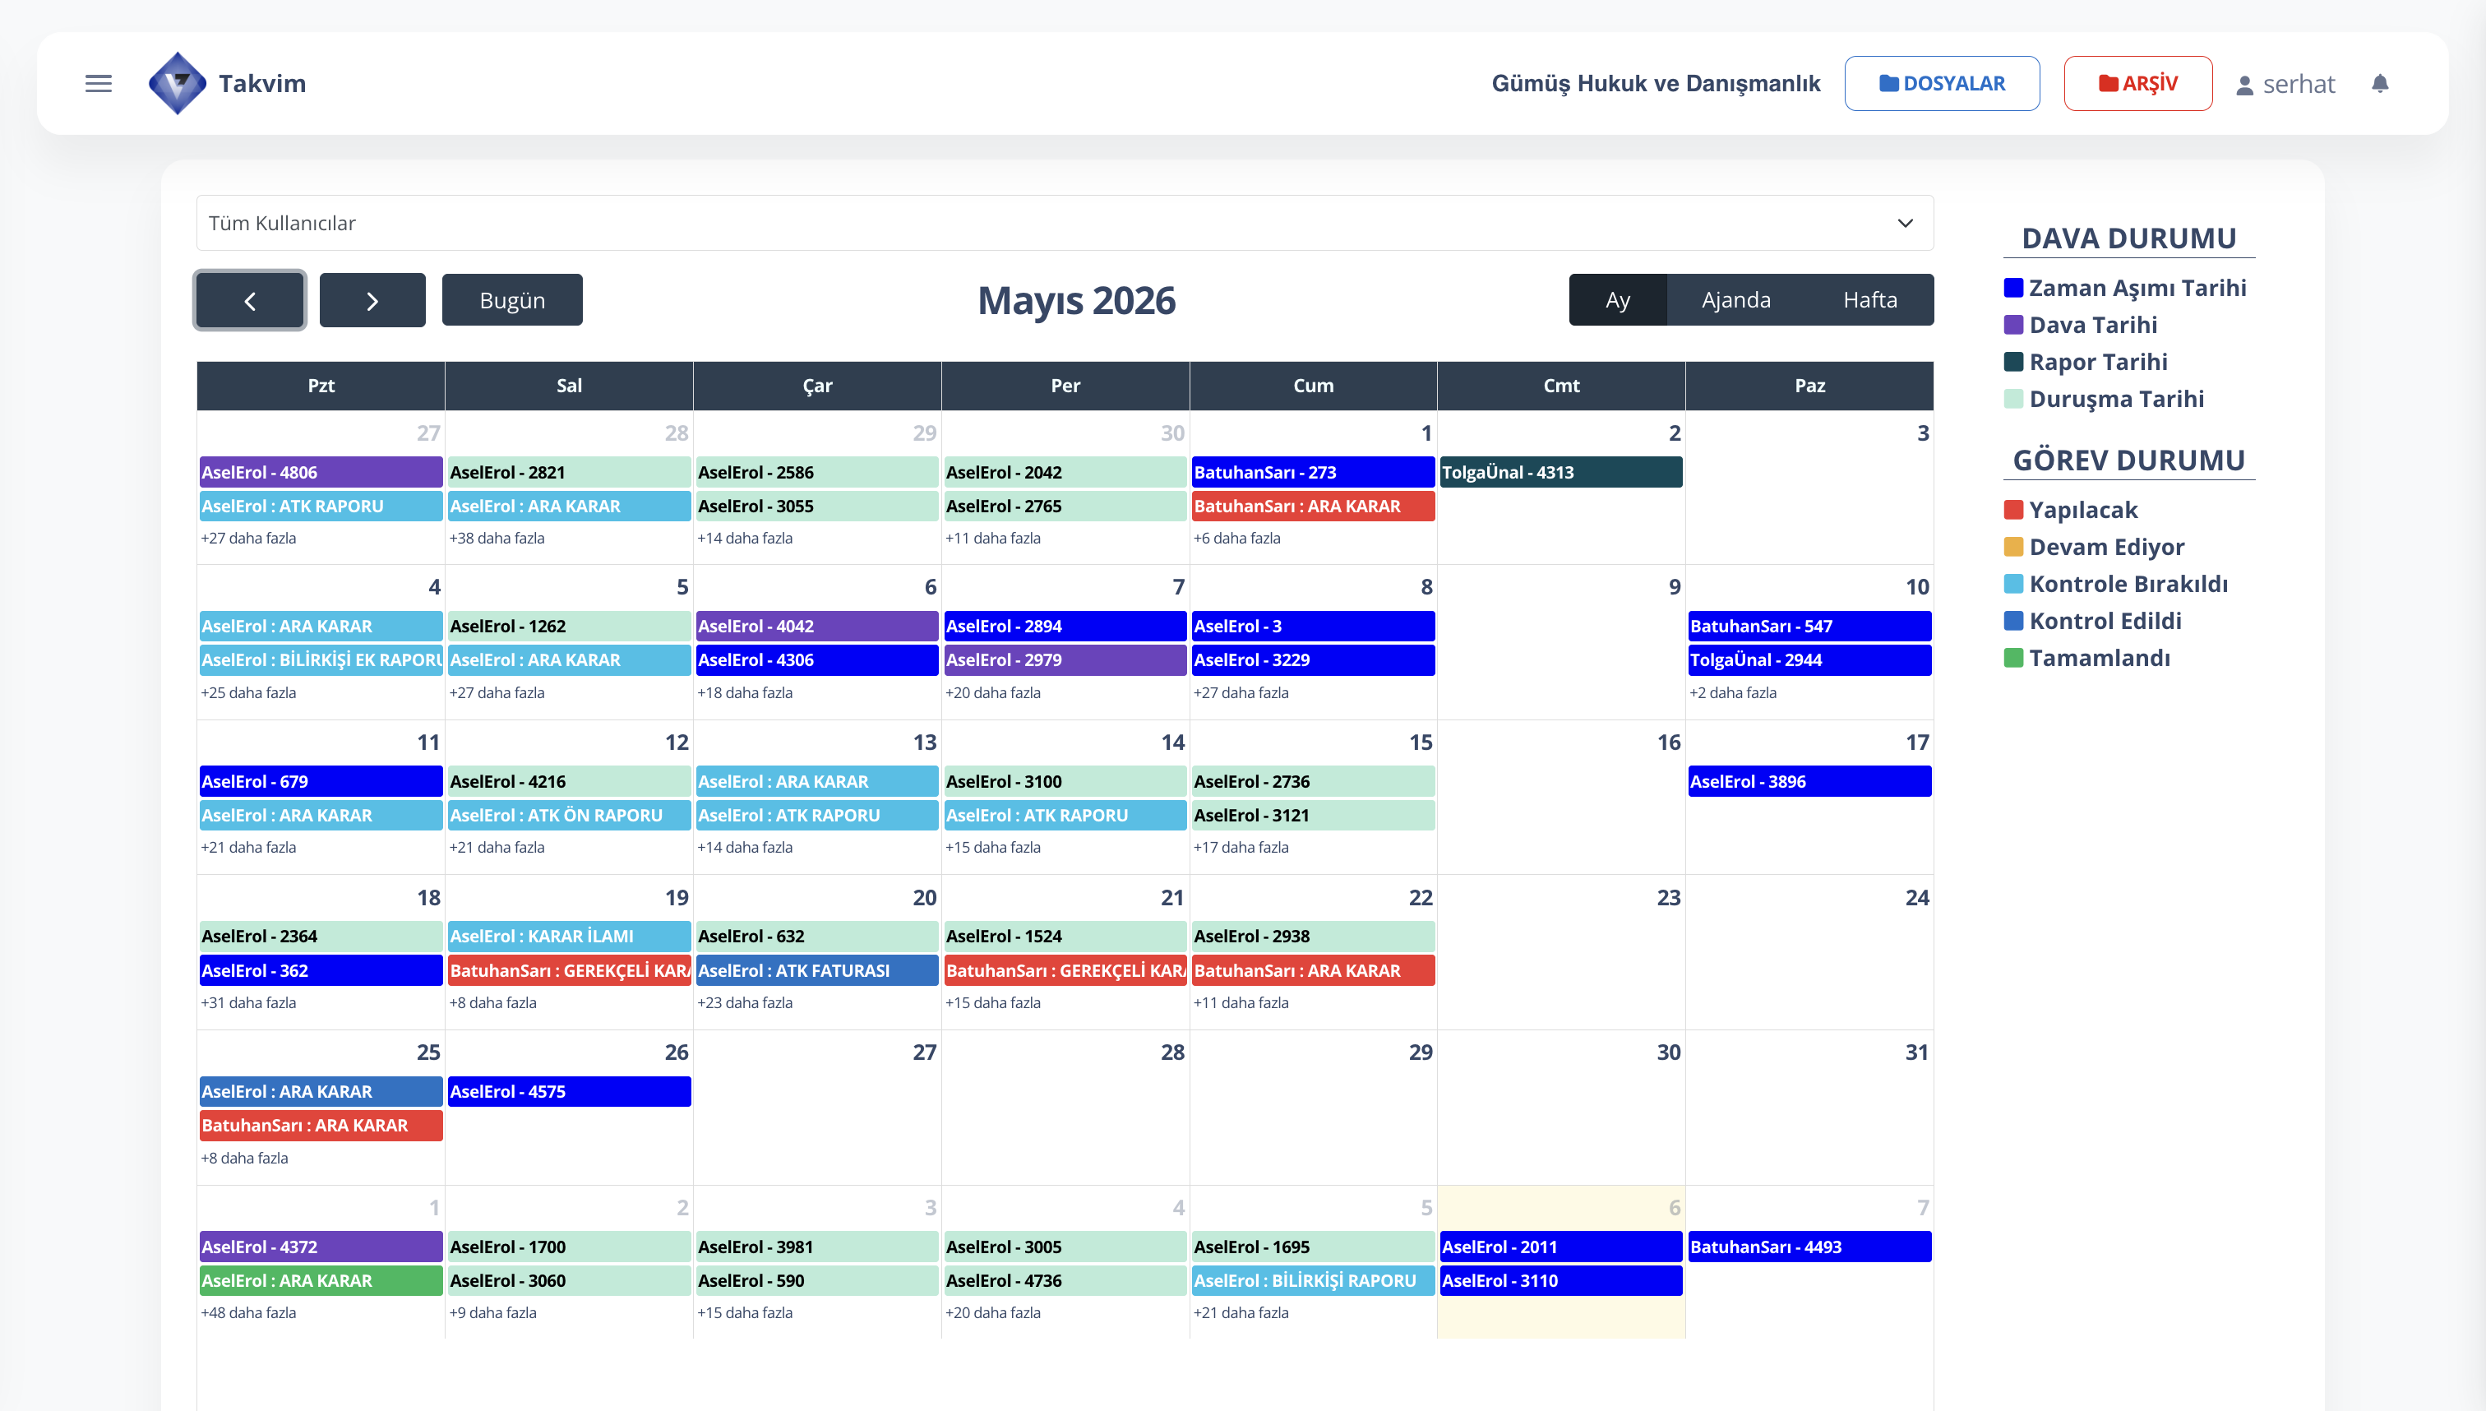The height and width of the screenshot is (1411, 2486).
Task: Select the Ay view tab
Action: 1617,300
